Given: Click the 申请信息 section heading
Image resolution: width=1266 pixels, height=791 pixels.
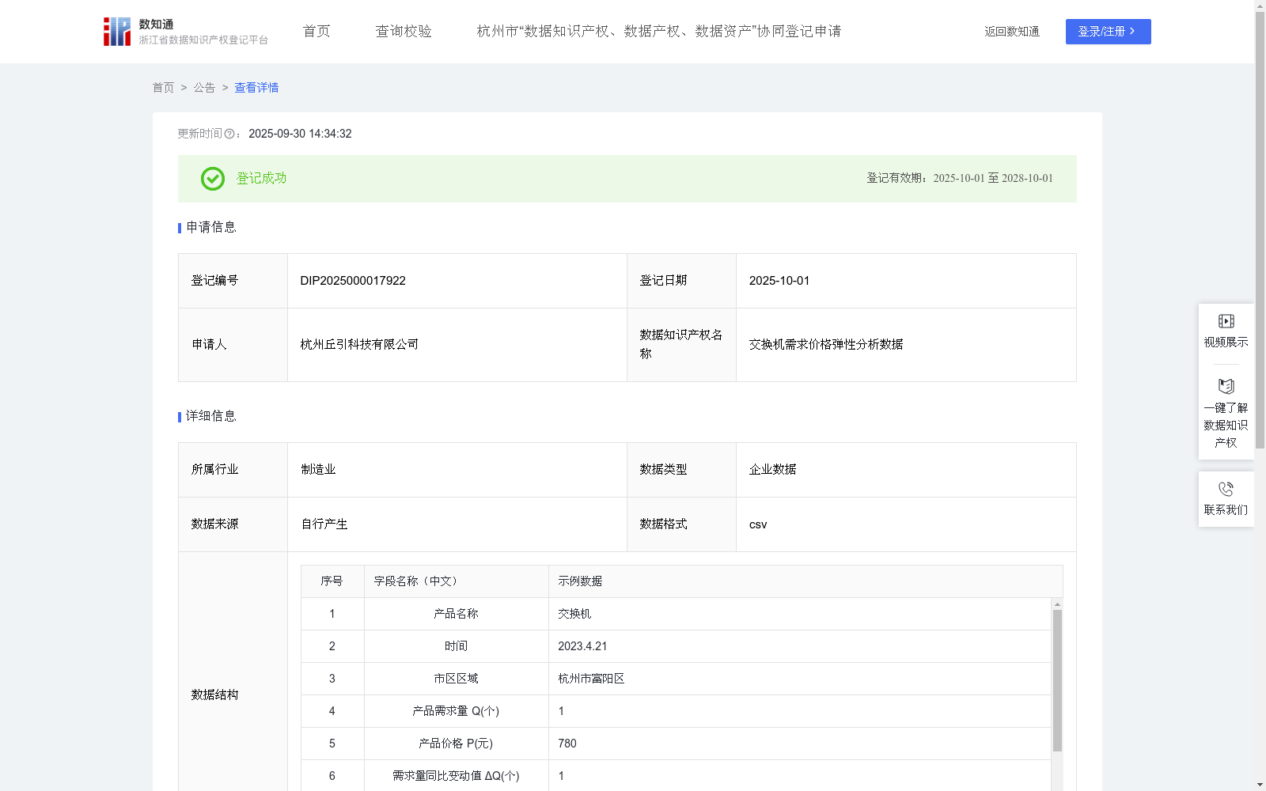Looking at the screenshot, I should click(x=211, y=228).
